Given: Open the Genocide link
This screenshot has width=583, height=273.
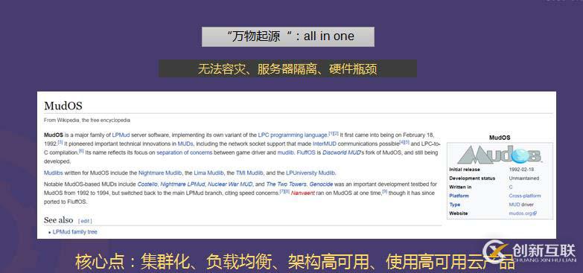Looking at the screenshot, I should 321,184.
